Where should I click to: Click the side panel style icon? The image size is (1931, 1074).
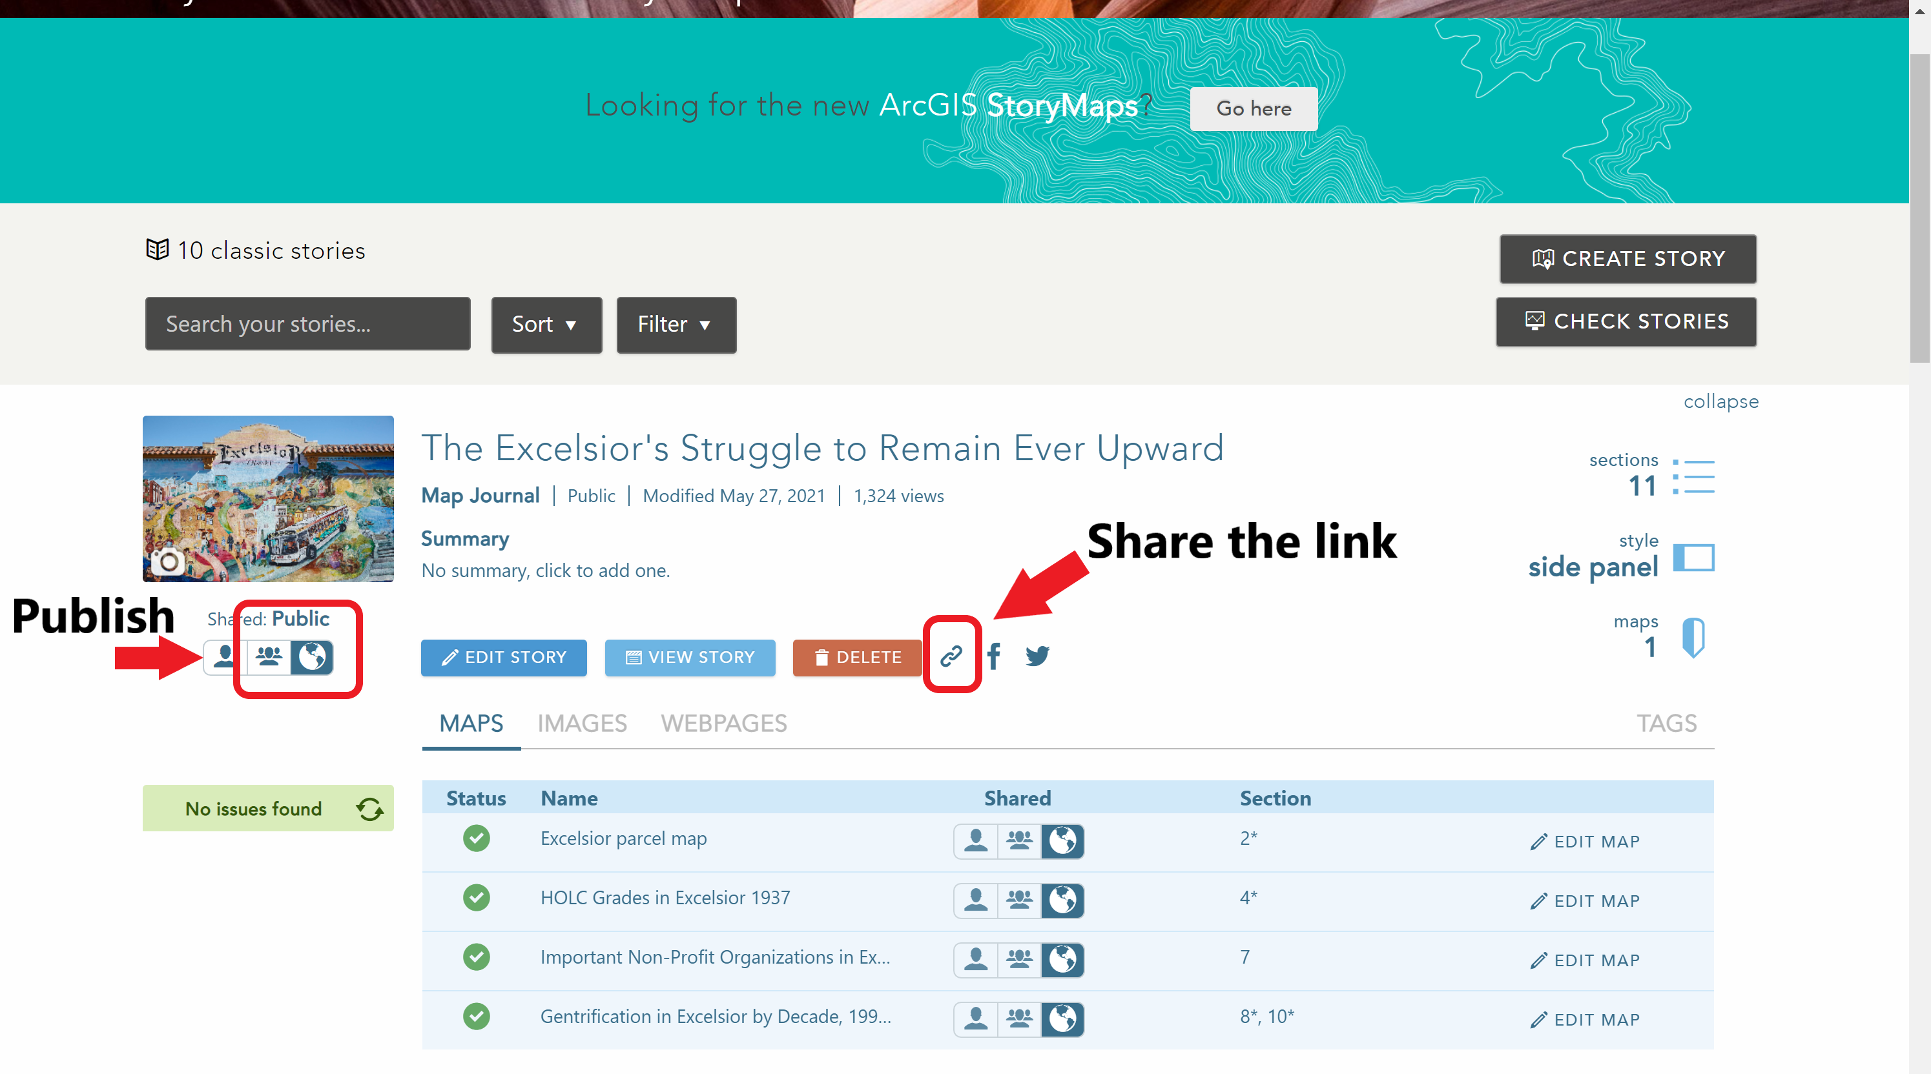1693,558
